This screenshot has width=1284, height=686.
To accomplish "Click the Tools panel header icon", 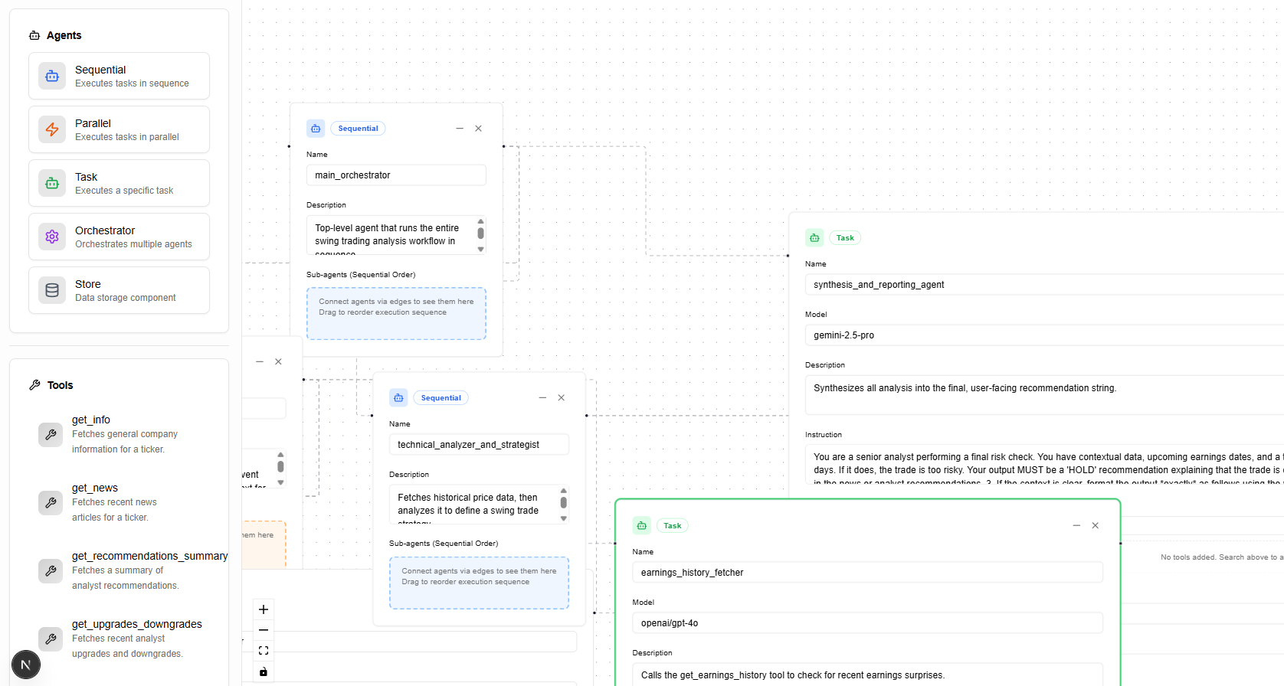I will tap(34, 385).
